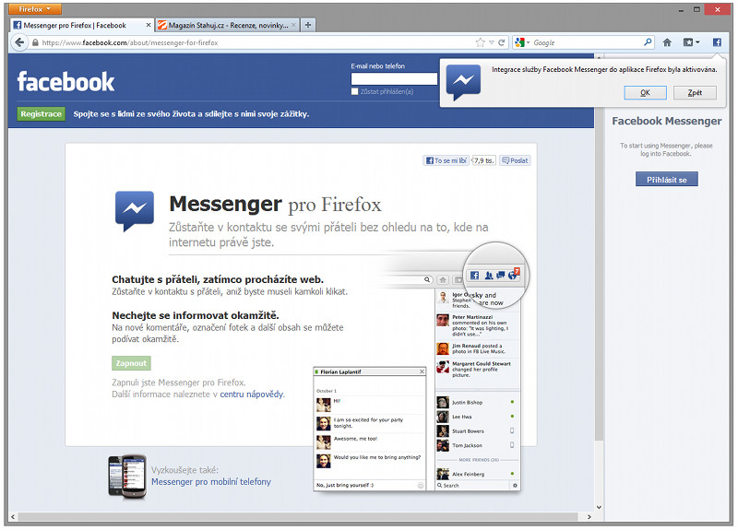Image resolution: width=738 pixels, height=530 pixels.
Task: Close the Magazín Stahuj.cz tab
Action: click(293, 26)
